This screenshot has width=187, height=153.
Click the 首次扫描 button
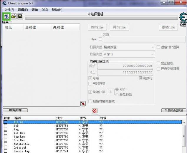pos(97,27)
